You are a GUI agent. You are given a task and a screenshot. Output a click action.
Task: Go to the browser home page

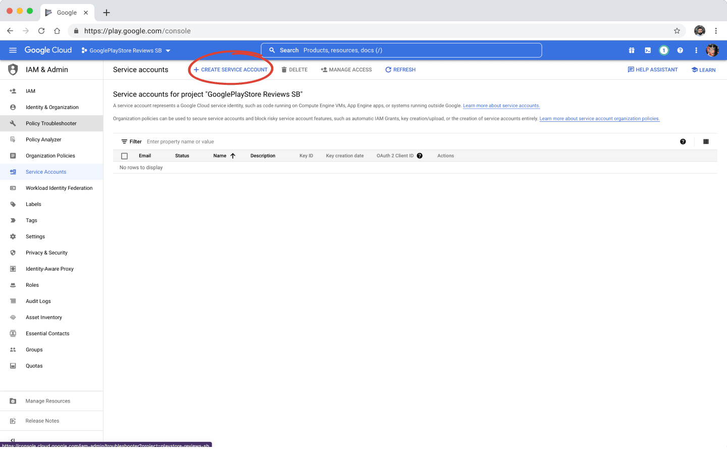click(57, 31)
